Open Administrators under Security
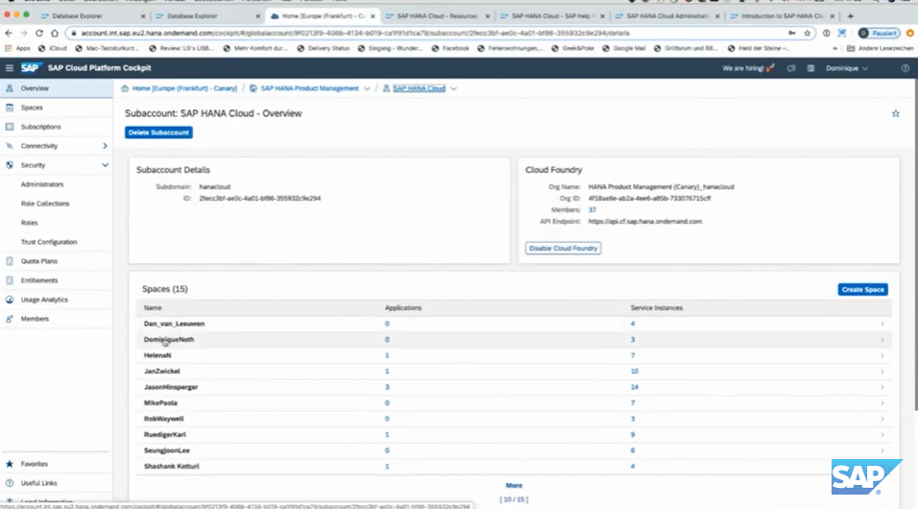This screenshot has width=918, height=509. click(42, 184)
